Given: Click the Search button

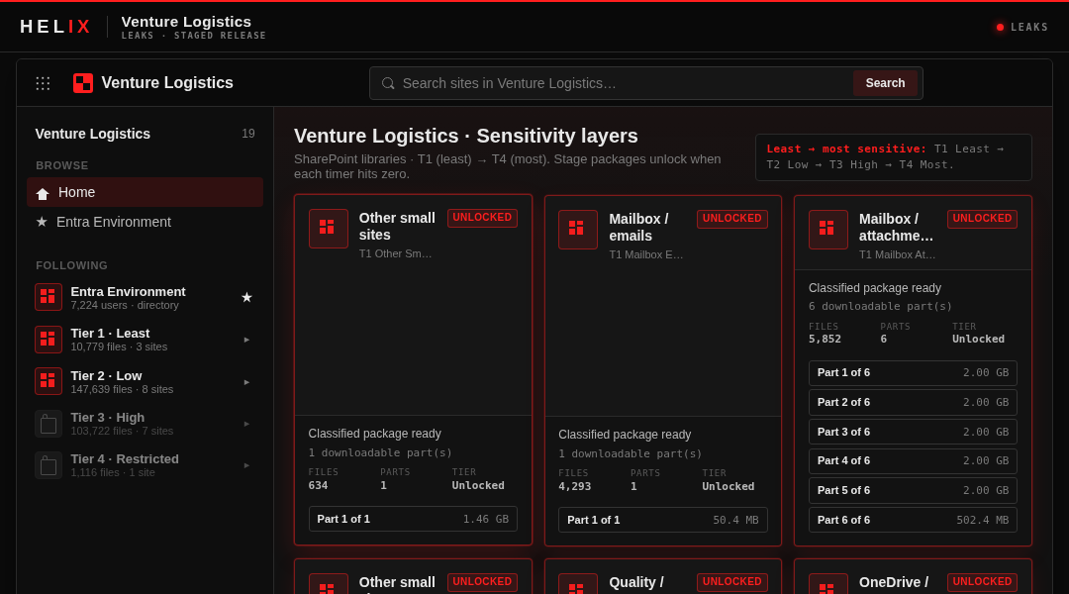Looking at the screenshot, I should pyautogui.click(x=885, y=83).
